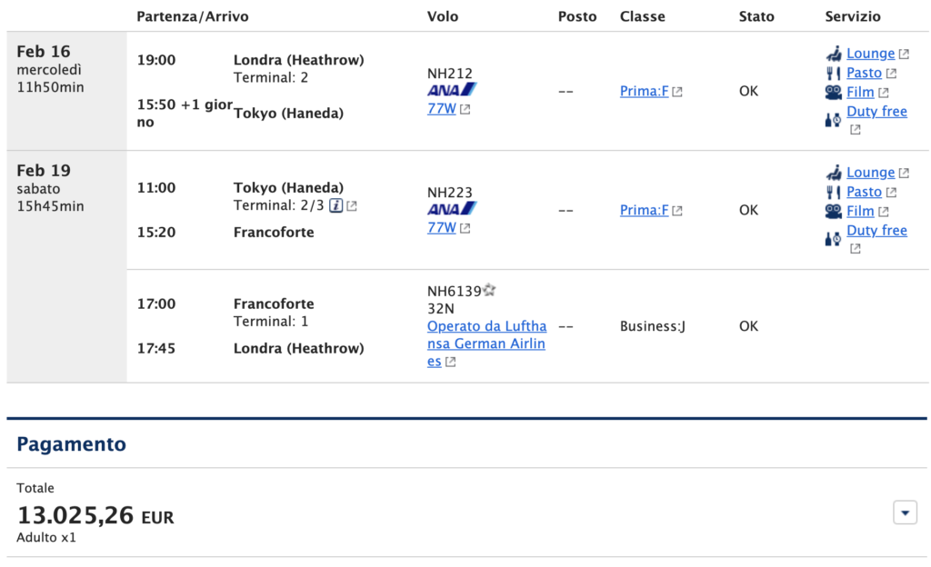Click the fork and knife icon for NH212
This screenshot has height=567, width=931.
coord(833,74)
